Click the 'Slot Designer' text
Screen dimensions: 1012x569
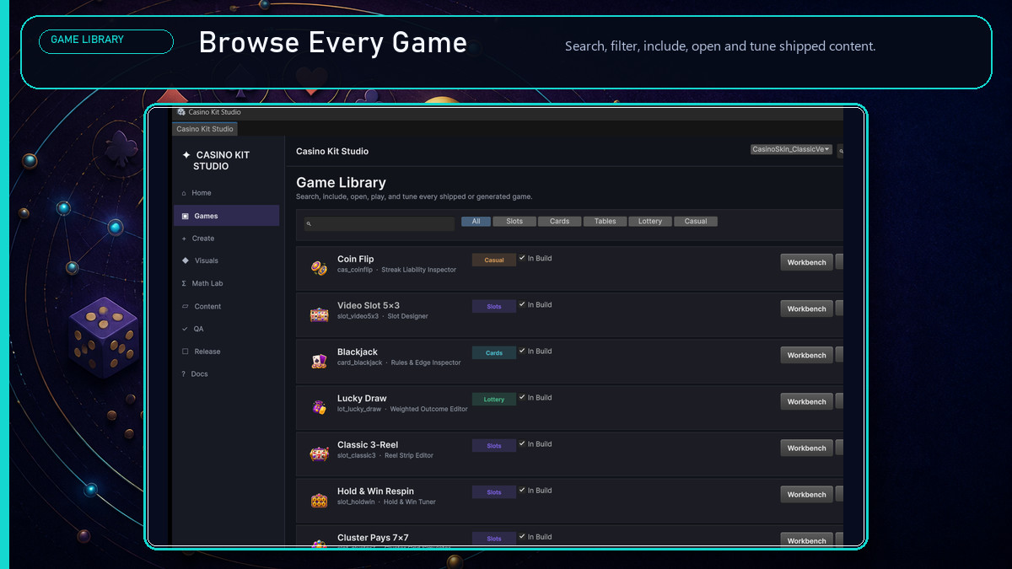(407, 316)
